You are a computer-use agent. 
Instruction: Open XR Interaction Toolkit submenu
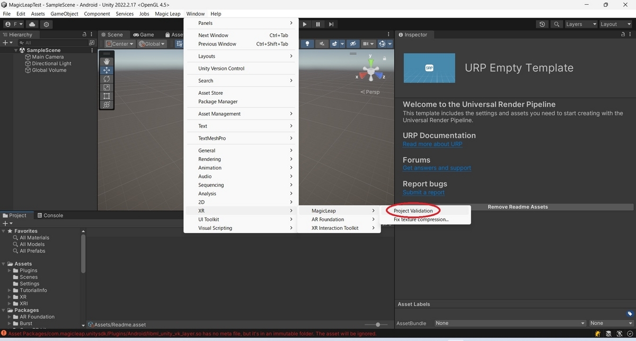coord(338,228)
